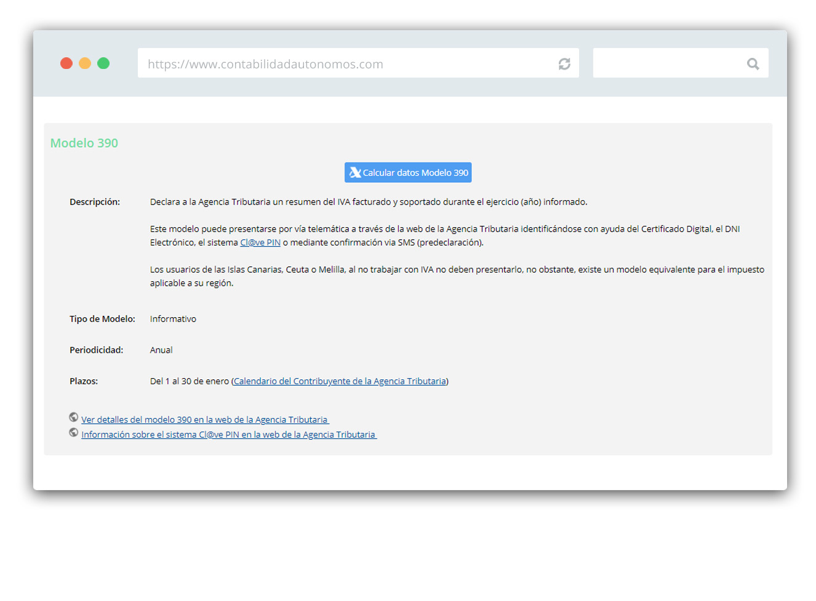
Task: Click sentence starting 'Declara a la Agencia Tributaria'
Action: click(369, 202)
